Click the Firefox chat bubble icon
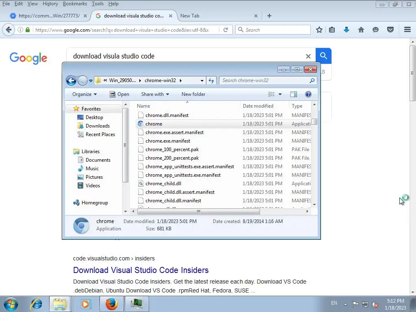Viewport: 416px width, 312px height. point(375,30)
